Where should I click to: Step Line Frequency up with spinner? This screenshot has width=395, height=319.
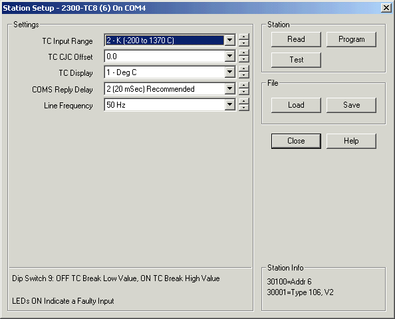click(243, 102)
